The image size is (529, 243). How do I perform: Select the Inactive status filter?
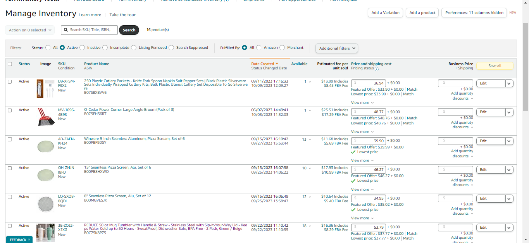pyautogui.click(x=82, y=48)
